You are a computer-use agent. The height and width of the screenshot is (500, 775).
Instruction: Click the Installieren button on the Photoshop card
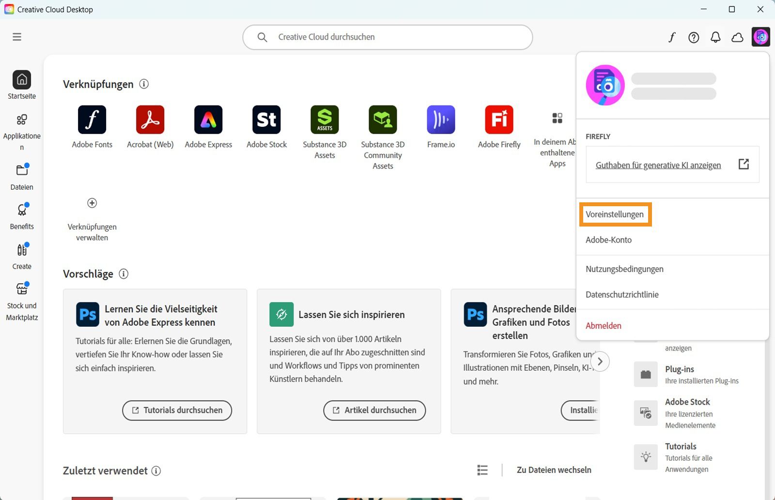580,410
